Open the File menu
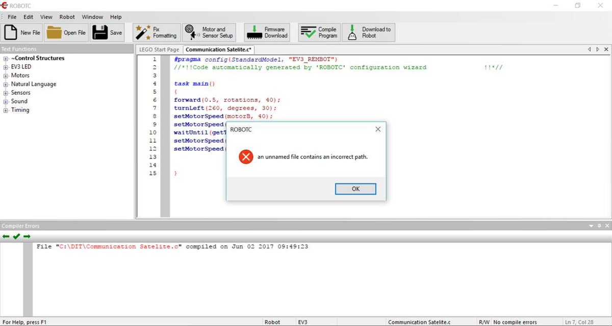Viewport: 612px width, 326px height. tap(12, 17)
